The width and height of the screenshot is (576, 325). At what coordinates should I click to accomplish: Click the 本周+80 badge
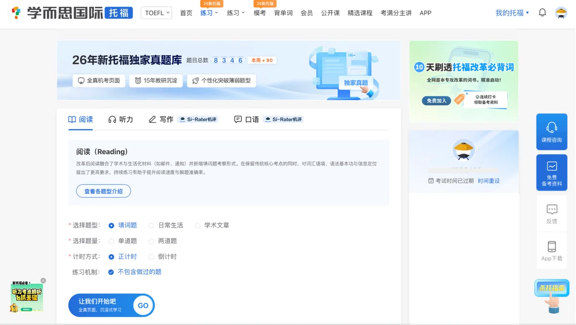[x=262, y=60]
